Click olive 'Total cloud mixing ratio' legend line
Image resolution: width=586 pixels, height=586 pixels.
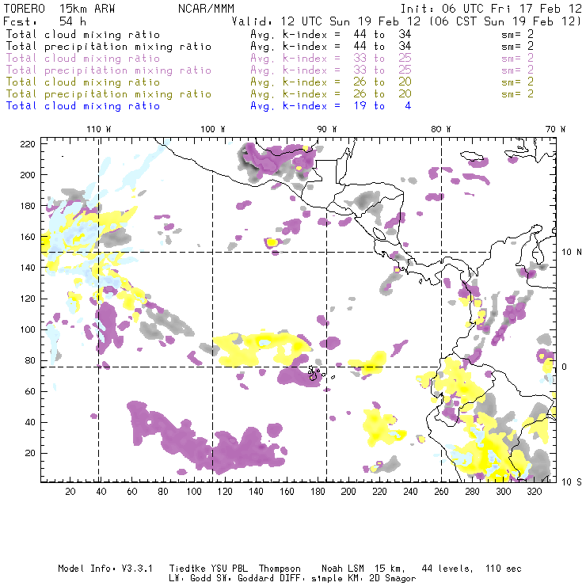[83, 82]
